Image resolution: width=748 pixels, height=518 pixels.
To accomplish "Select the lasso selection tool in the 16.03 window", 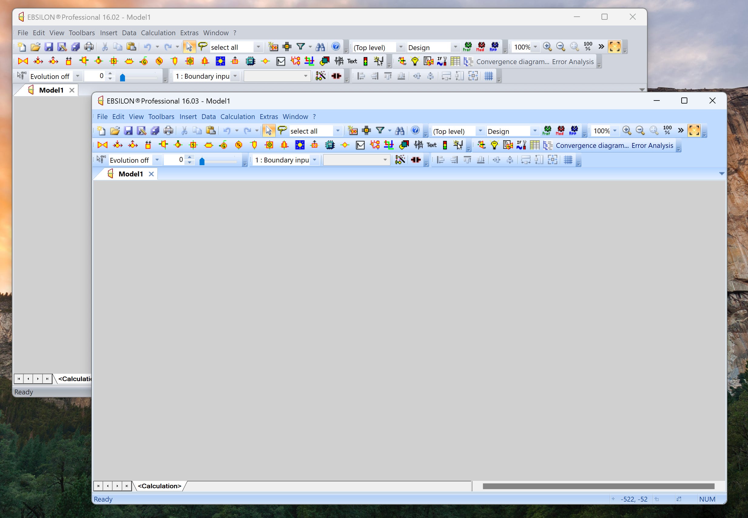I will (x=282, y=130).
